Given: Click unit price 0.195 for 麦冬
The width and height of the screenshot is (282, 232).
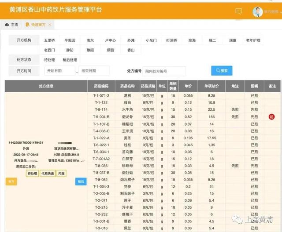Looking at the screenshot, I should (188, 138).
